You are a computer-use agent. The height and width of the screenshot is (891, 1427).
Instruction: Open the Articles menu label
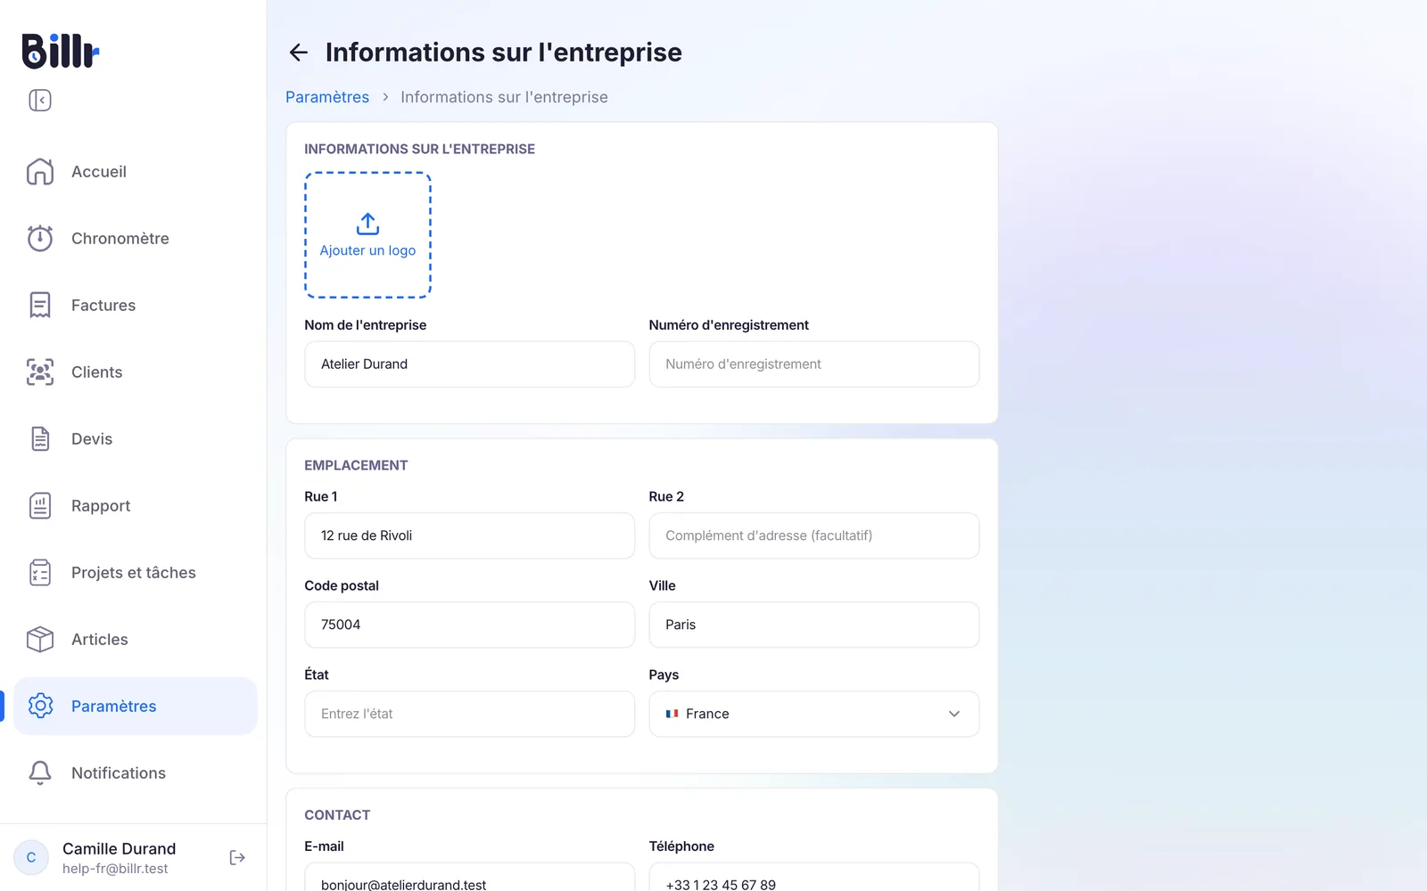pyautogui.click(x=100, y=640)
